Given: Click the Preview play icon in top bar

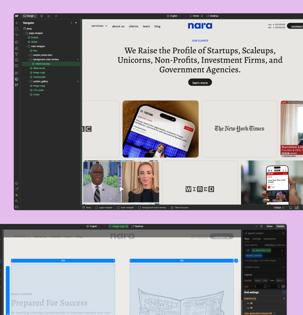Looking at the screenshot, I should pos(56,16).
